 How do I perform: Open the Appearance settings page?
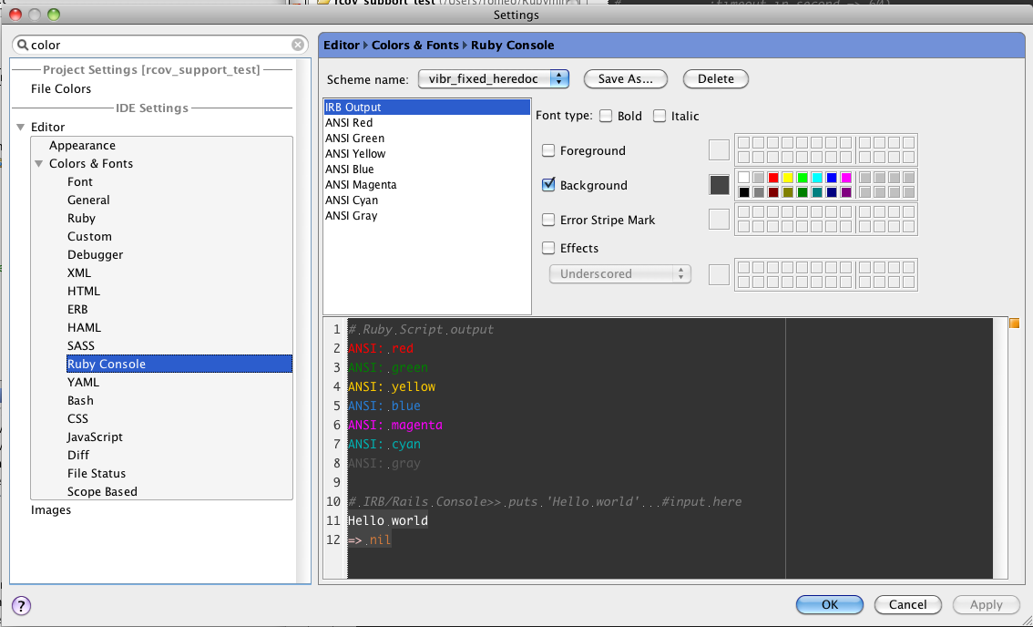tap(82, 146)
